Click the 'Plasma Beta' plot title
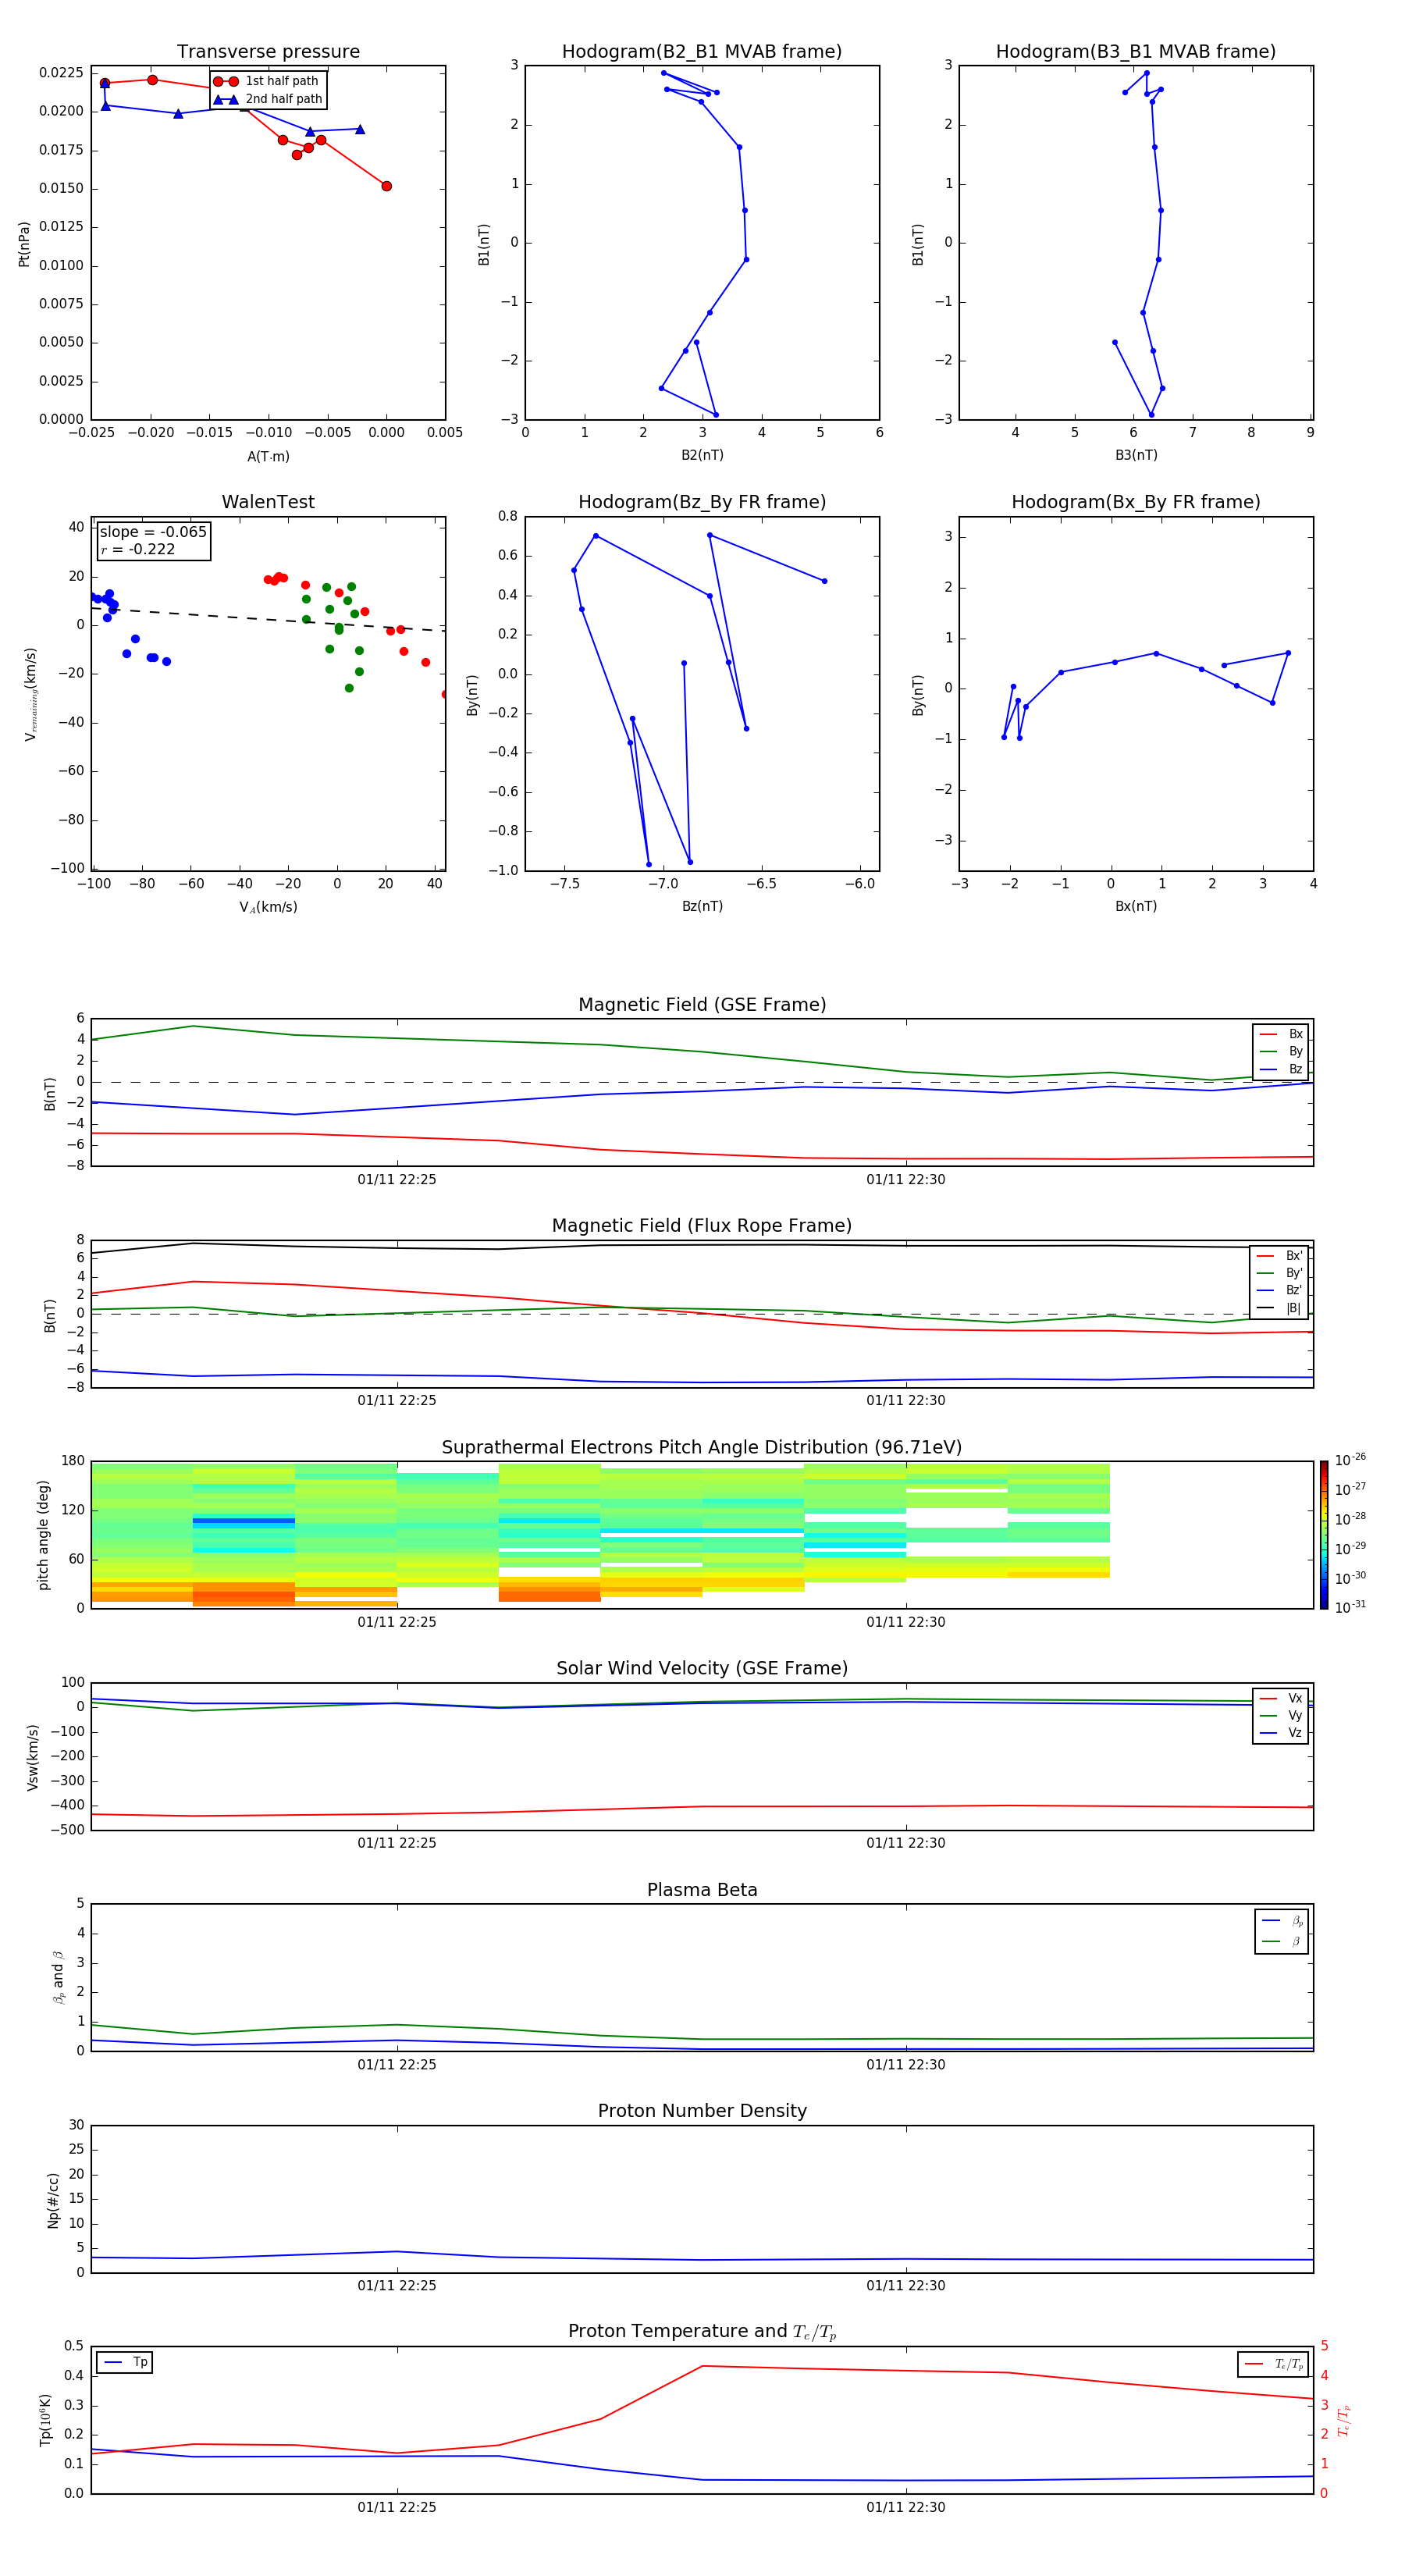The image size is (1405, 2576). [702, 1890]
